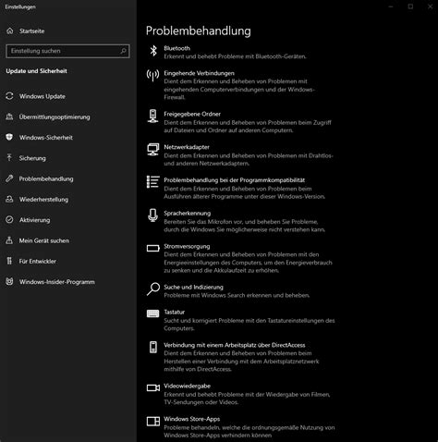Click the Windows-Sicherheit shield icon
Image resolution: width=438 pixels, height=442 pixels.
[x=9, y=137]
